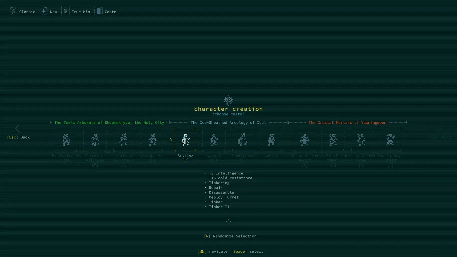
Task: Click the 'Disassemble' skill line
Action: [x=221, y=192]
